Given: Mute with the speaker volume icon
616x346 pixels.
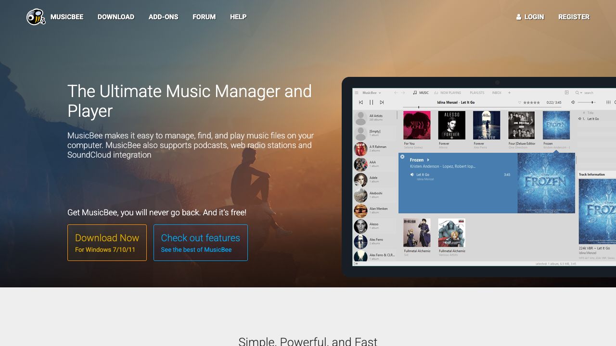Looking at the screenshot, I should 573,102.
